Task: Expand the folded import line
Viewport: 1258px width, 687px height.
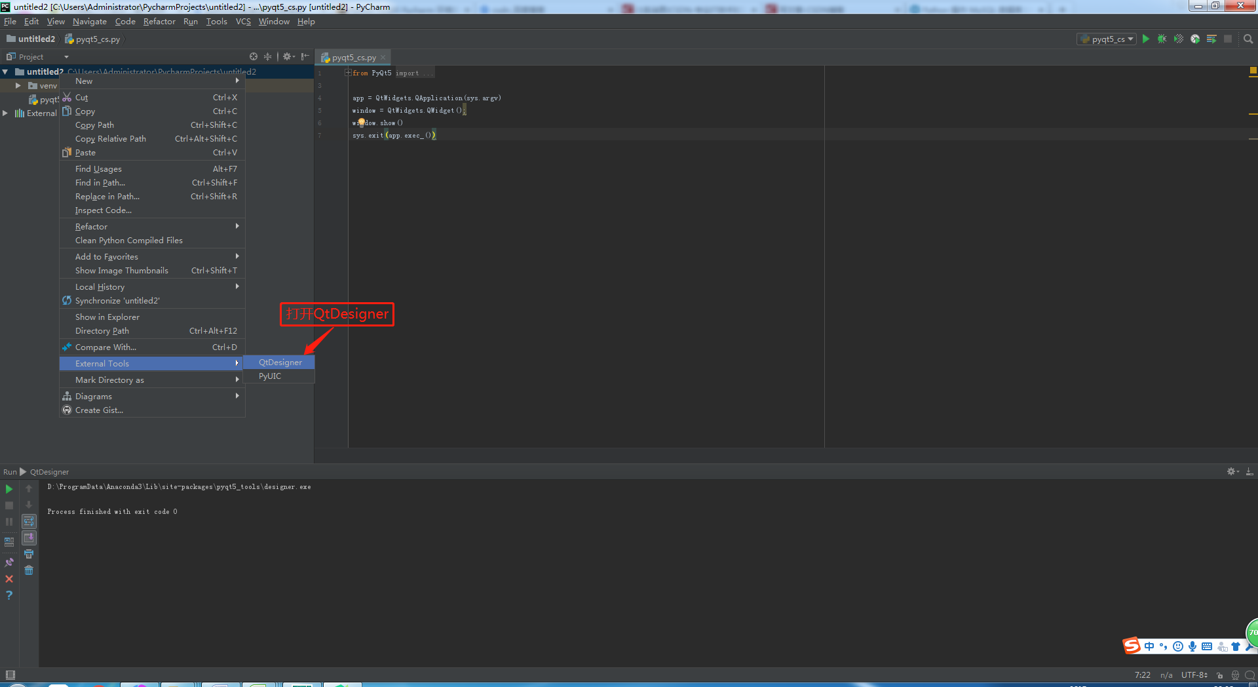Action: coord(349,73)
